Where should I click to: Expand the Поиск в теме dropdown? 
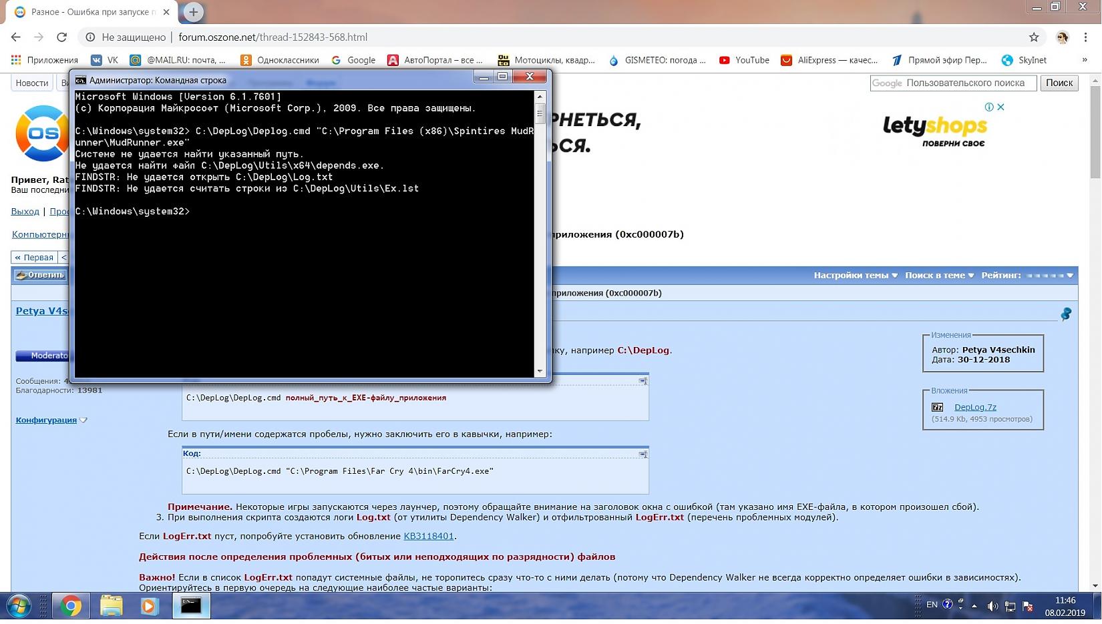939,276
